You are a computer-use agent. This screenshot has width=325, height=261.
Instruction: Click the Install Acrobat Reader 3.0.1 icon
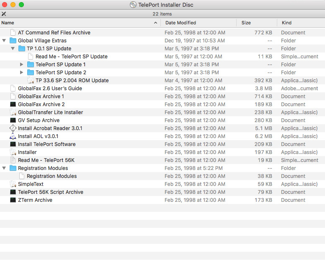pyautogui.click(x=13, y=128)
